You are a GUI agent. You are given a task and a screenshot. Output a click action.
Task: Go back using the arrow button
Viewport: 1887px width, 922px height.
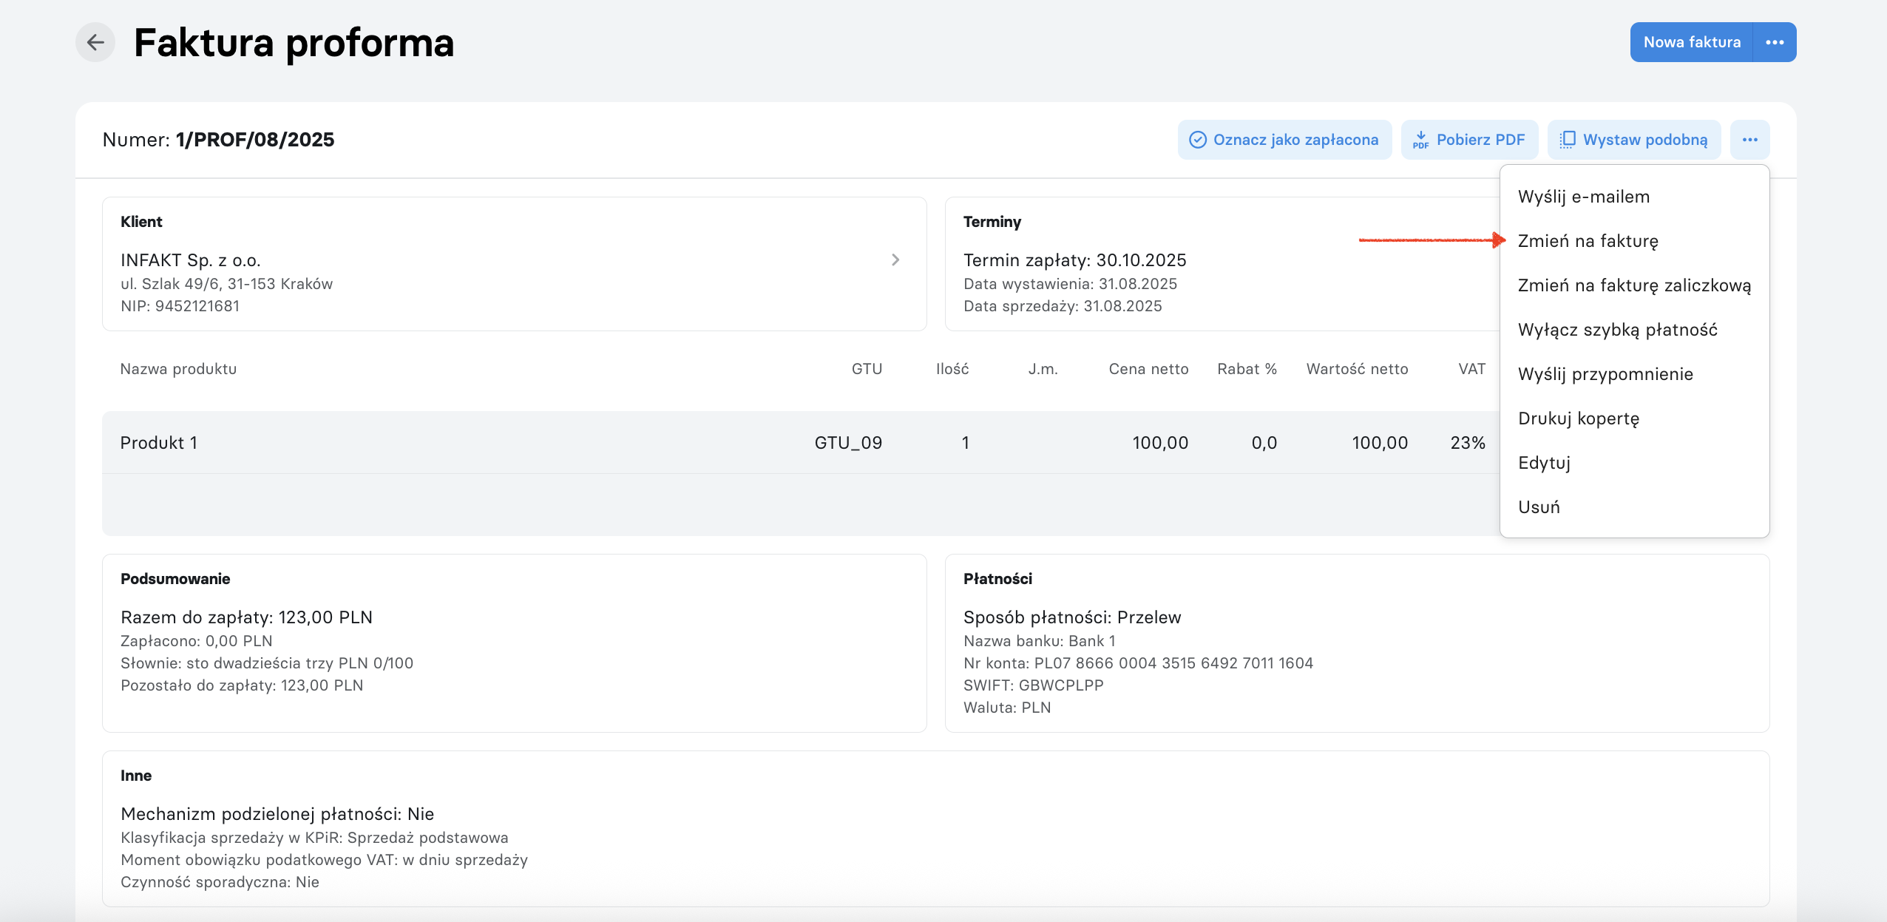(x=95, y=42)
